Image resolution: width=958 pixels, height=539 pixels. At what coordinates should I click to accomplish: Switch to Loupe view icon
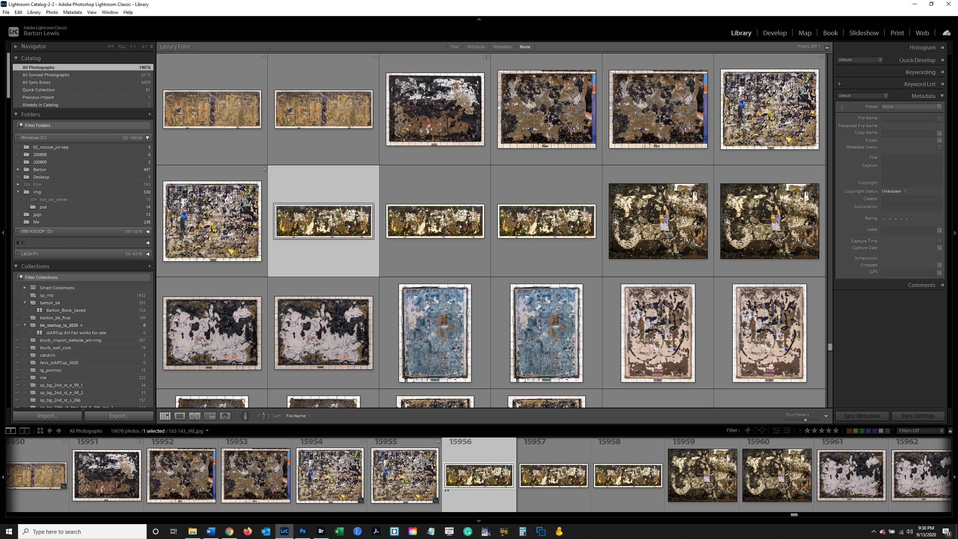pos(180,416)
